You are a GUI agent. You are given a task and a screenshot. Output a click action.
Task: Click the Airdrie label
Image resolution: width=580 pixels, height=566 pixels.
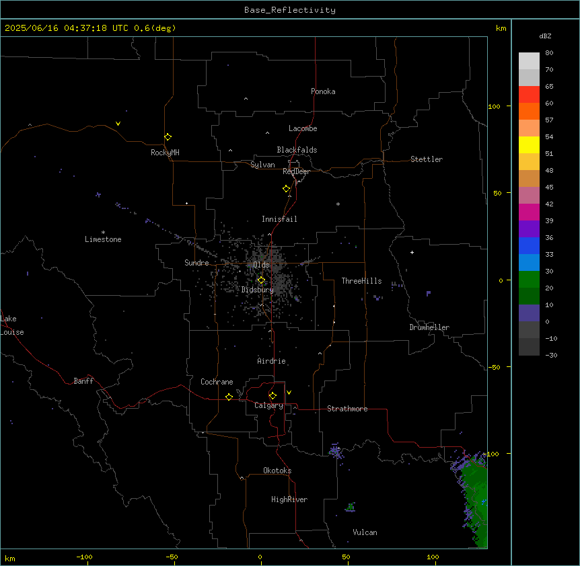pyautogui.click(x=271, y=361)
